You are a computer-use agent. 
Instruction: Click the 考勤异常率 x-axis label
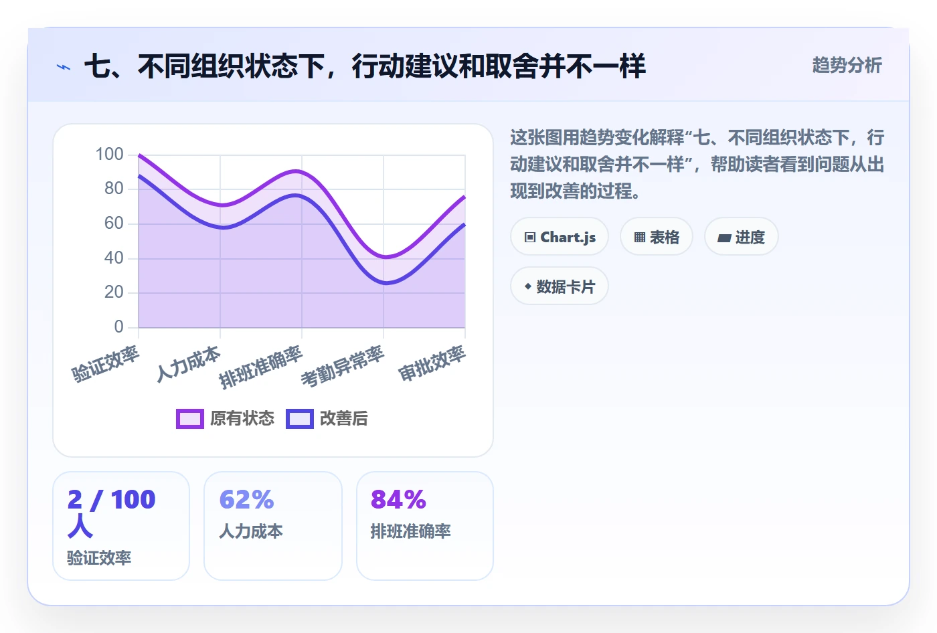(343, 367)
